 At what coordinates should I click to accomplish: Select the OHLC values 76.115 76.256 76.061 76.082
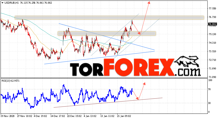(x=36, y=3)
